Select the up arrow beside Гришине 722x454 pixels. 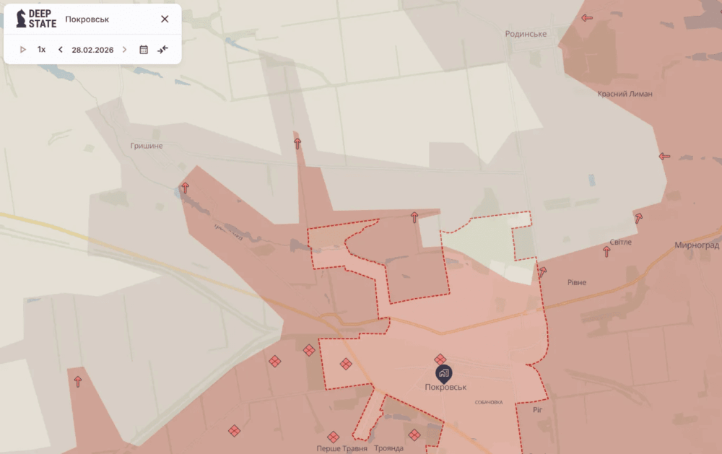coord(185,188)
